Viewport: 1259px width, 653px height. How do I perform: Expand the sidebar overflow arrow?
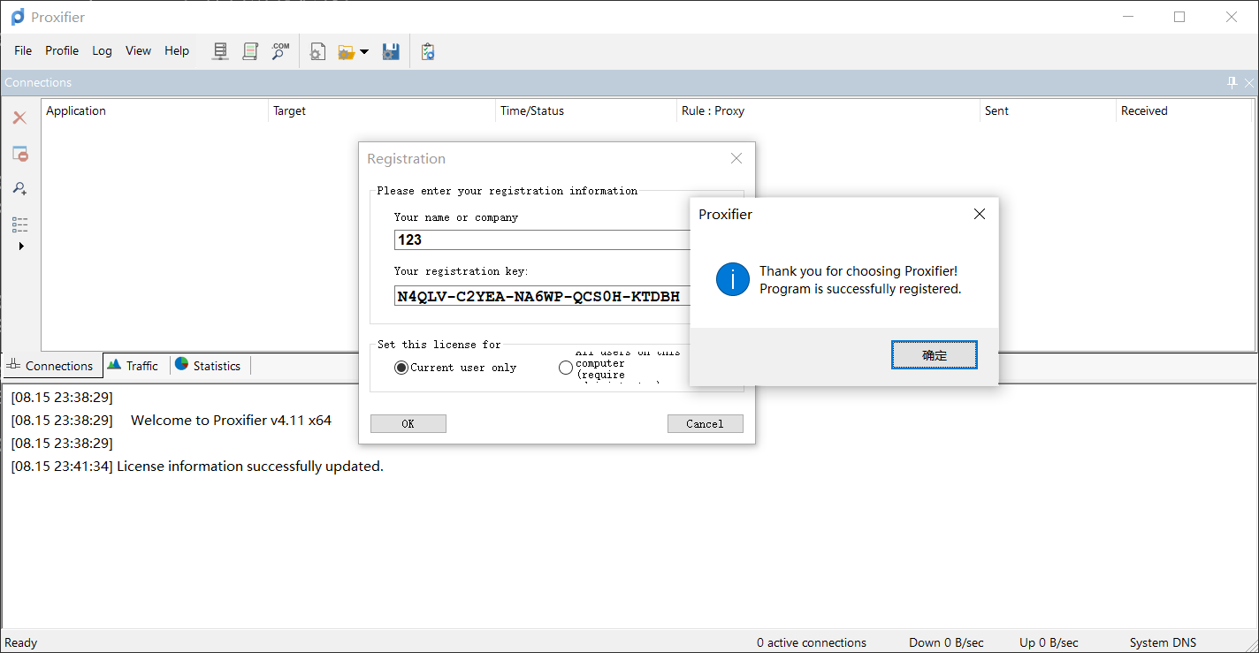[21, 247]
